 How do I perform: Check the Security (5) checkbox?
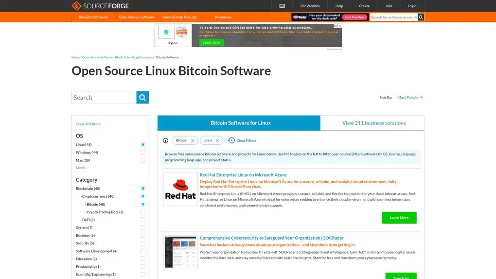pos(143,243)
